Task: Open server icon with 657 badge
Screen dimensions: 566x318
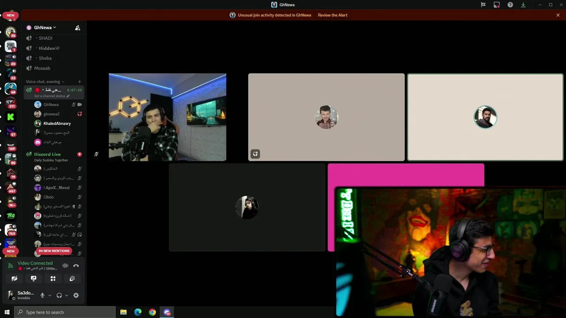Action: (11, 188)
